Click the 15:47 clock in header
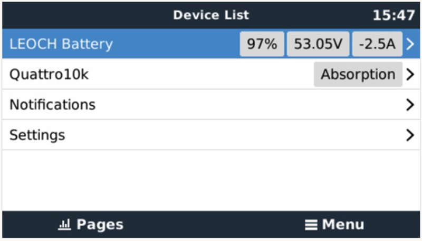422x241 pixels. point(394,15)
